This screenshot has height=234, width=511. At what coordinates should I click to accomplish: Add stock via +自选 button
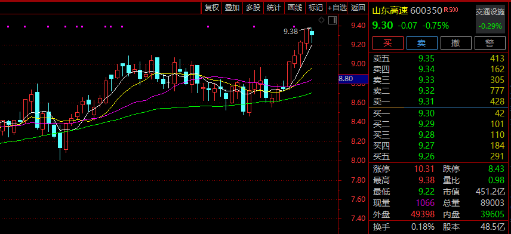point(337,8)
